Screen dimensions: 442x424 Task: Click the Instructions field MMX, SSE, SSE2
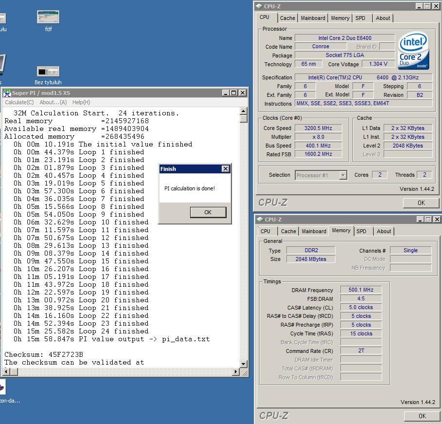click(363, 103)
